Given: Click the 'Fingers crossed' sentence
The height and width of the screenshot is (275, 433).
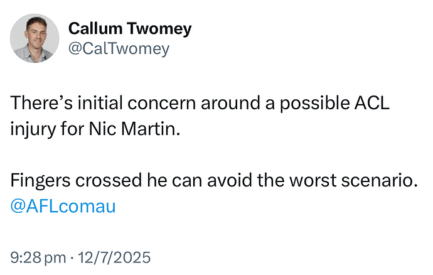Looking at the screenshot, I should pos(214,180).
